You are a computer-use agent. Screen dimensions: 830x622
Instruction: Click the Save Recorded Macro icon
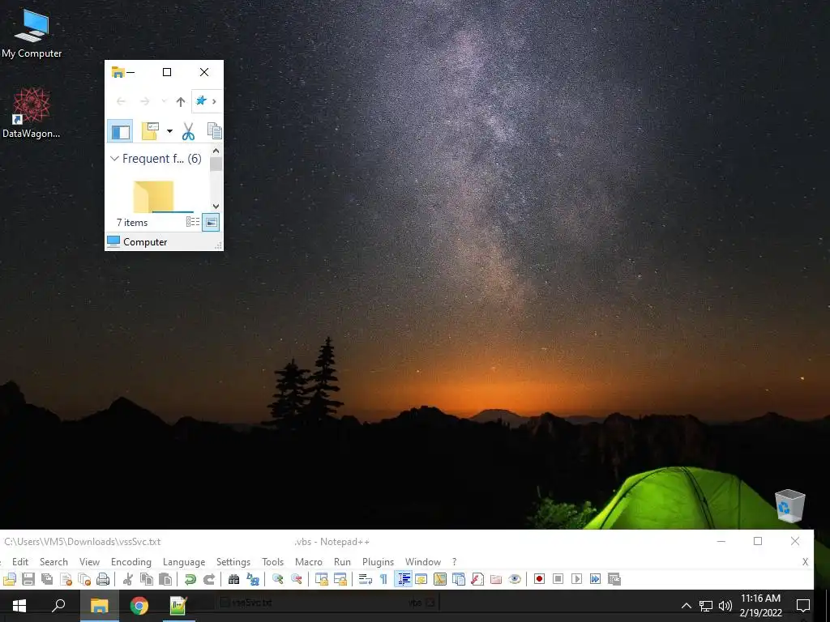coord(614,579)
